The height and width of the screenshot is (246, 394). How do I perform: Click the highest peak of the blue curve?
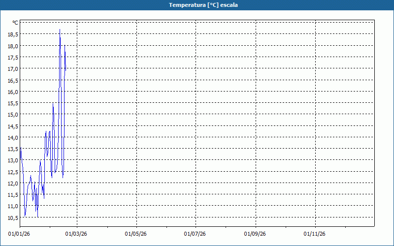tap(60, 30)
